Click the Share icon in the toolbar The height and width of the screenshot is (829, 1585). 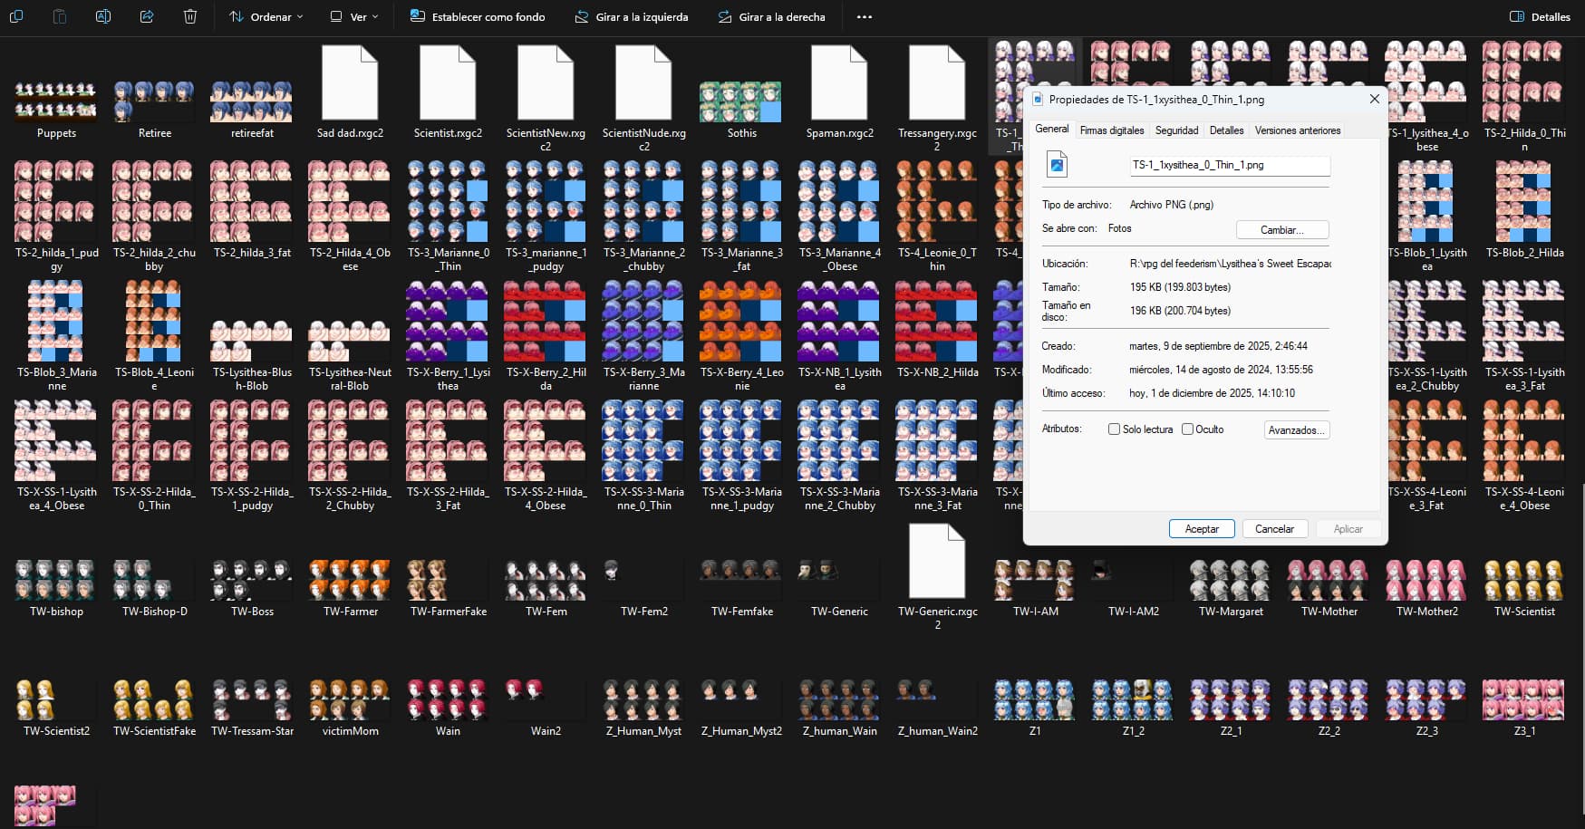coord(147,16)
